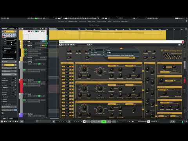Open the yellow track name dropdown in Inspector
188x141 pixels.
tap(9, 31)
